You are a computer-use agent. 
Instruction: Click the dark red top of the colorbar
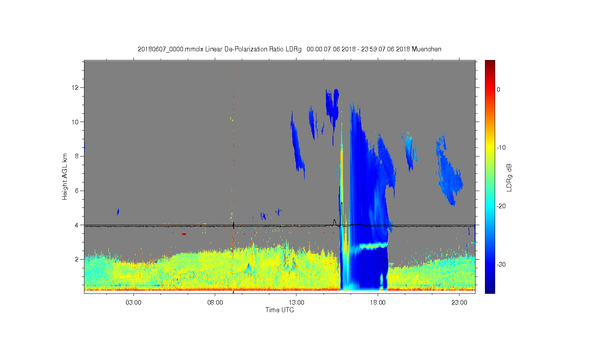(490, 65)
